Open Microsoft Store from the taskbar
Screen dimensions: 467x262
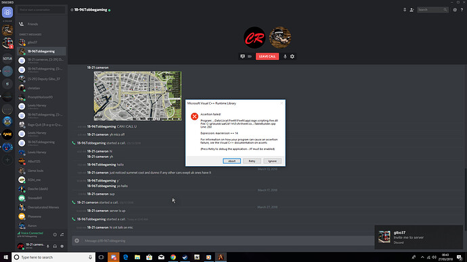click(149, 257)
